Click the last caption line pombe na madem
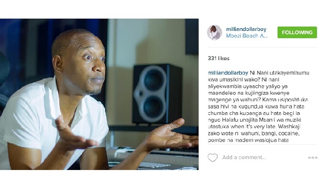The image size is (321, 195). [x=248, y=140]
